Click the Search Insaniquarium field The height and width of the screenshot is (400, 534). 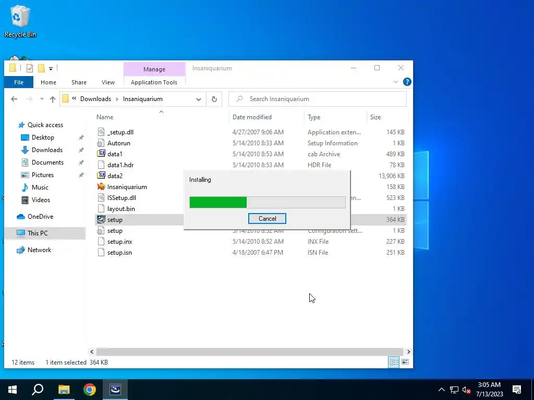click(x=318, y=99)
